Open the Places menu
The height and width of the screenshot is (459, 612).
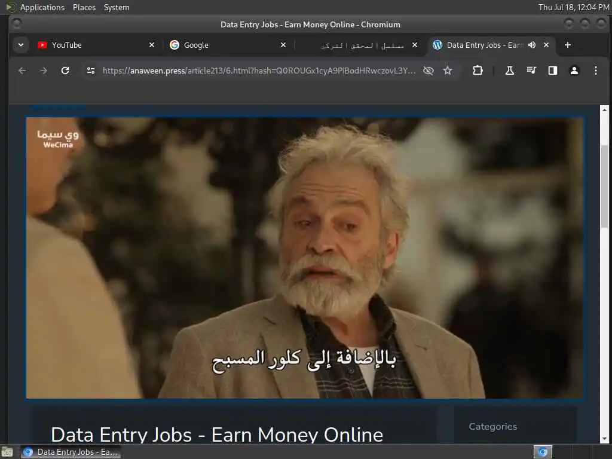84,7
